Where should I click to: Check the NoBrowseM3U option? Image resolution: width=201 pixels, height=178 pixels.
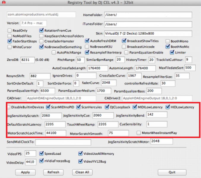coord(87,47)
